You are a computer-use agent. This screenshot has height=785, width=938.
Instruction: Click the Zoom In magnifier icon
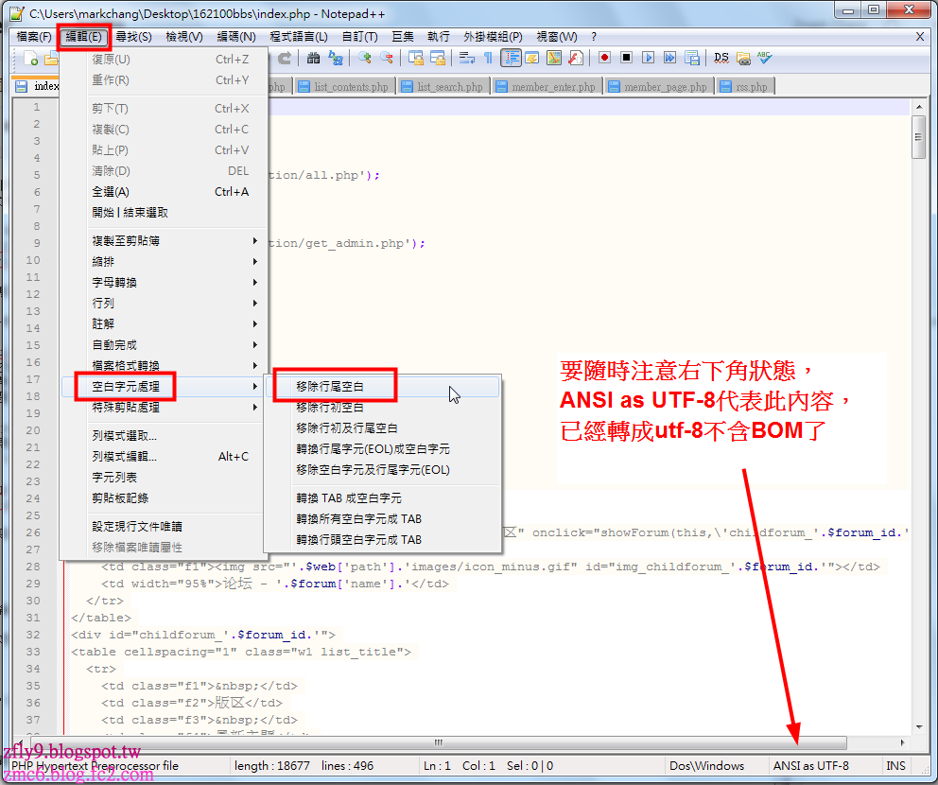[x=364, y=58]
